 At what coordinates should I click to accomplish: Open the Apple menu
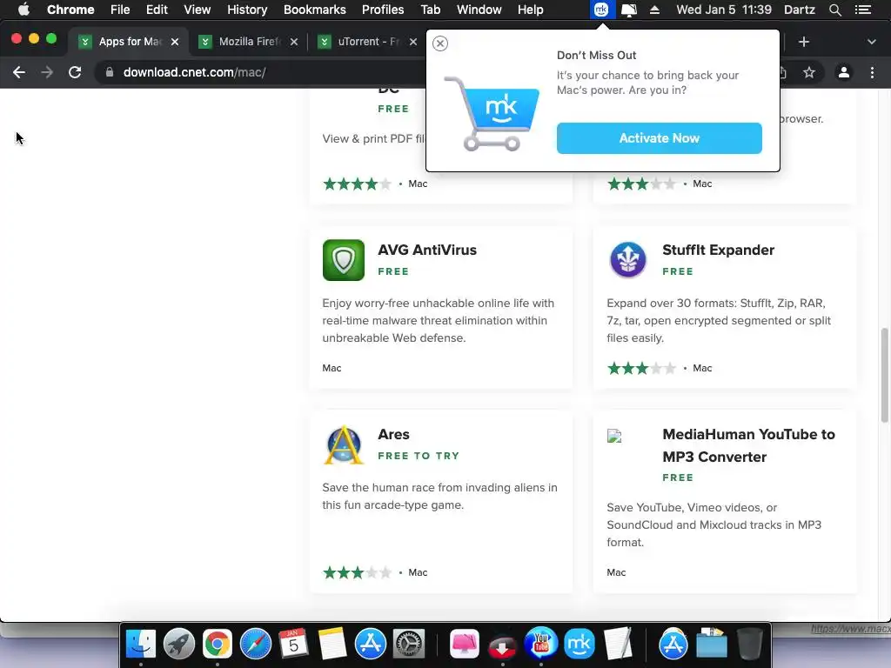coord(23,10)
